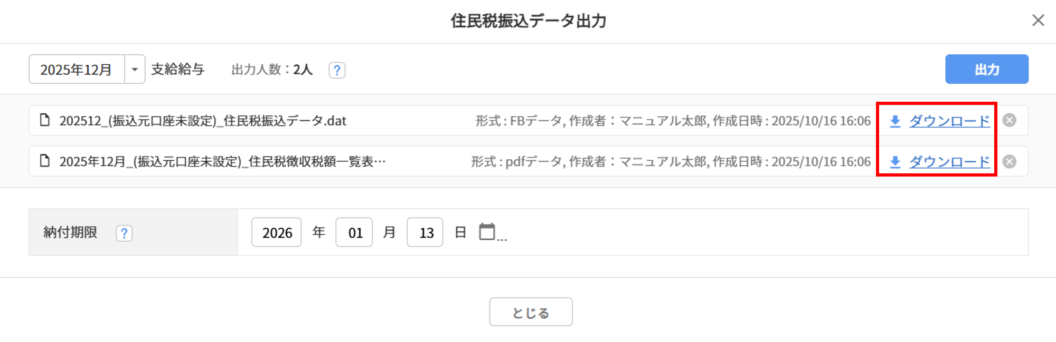1056x342 pixels.
Task: Click the download arrow icon for the pdf data file
Action: click(x=895, y=162)
